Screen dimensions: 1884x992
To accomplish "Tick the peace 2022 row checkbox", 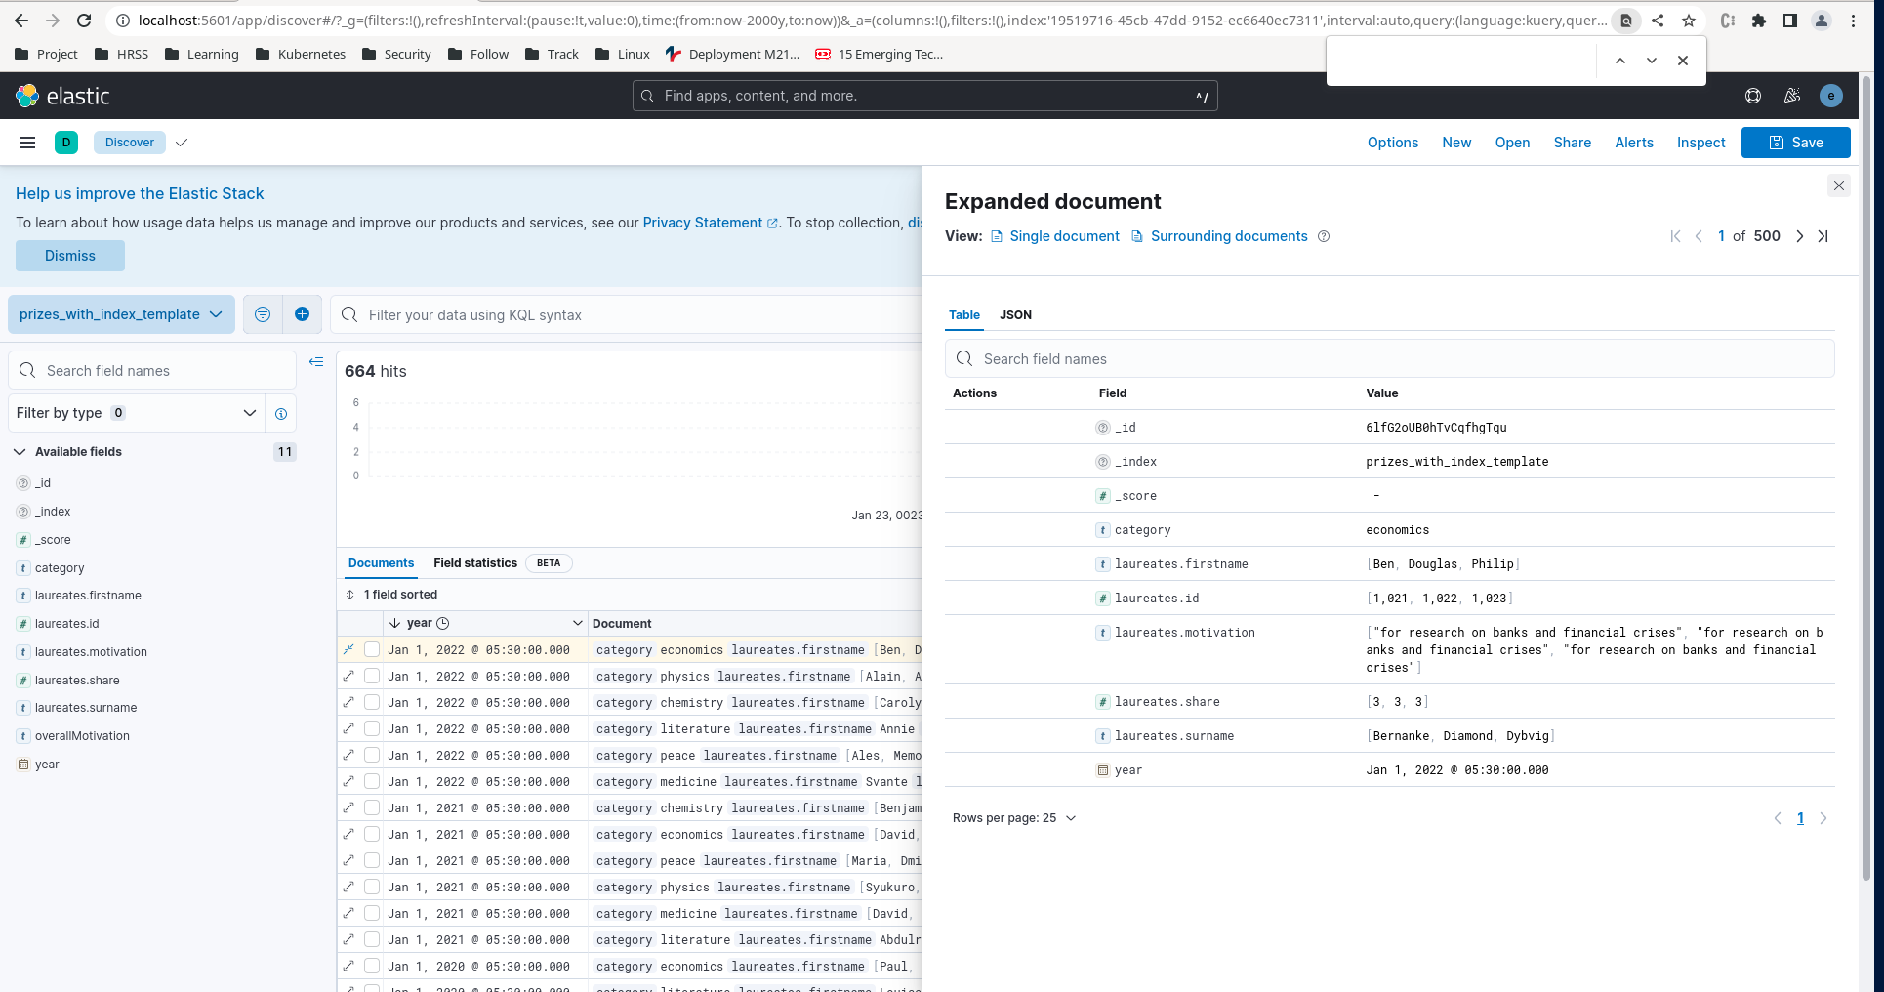I will click(x=372, y=755).
